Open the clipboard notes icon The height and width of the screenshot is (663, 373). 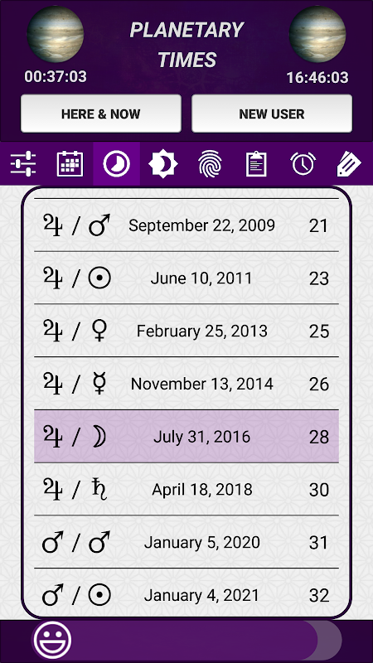tap(256, 163)
